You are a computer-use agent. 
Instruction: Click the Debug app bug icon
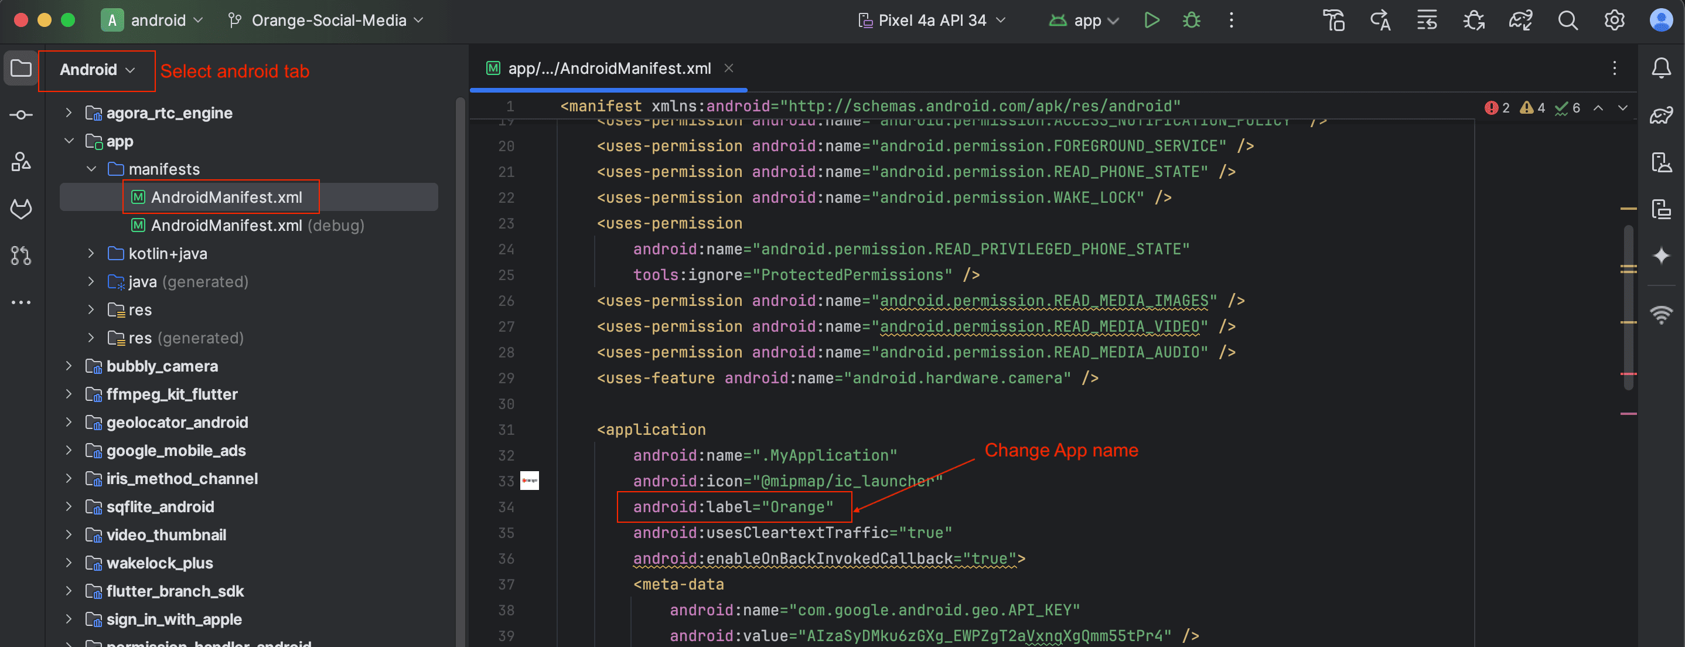(1191, 21)
